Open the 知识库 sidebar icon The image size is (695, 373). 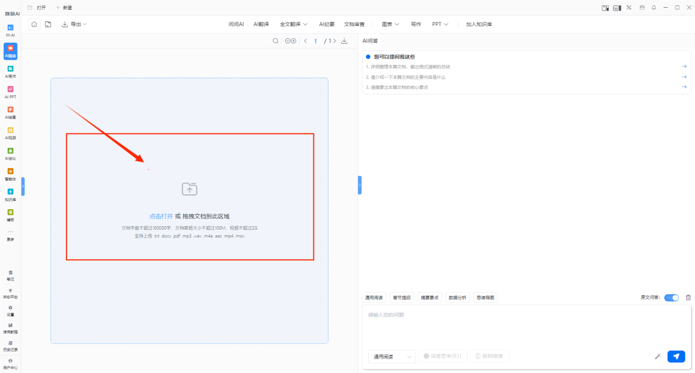(10, 194)
